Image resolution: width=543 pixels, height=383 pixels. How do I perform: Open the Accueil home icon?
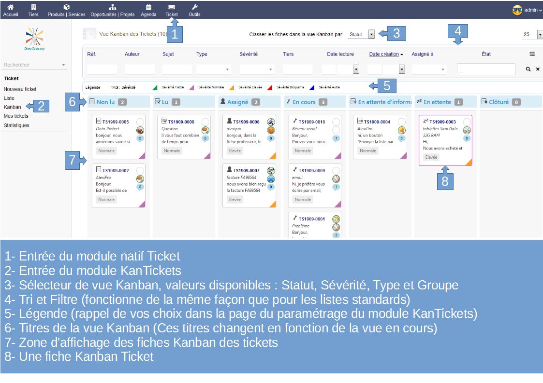point(10,7)
